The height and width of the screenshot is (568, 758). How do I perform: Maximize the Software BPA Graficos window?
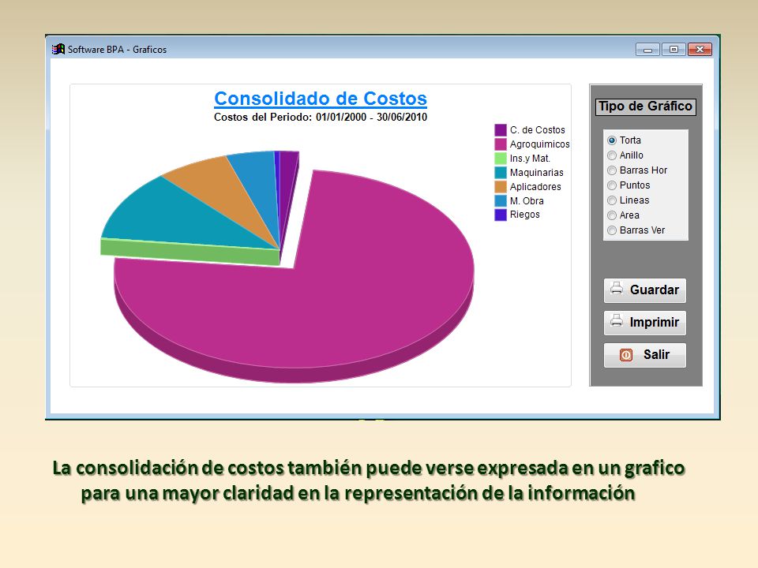(x=674, y=49)
